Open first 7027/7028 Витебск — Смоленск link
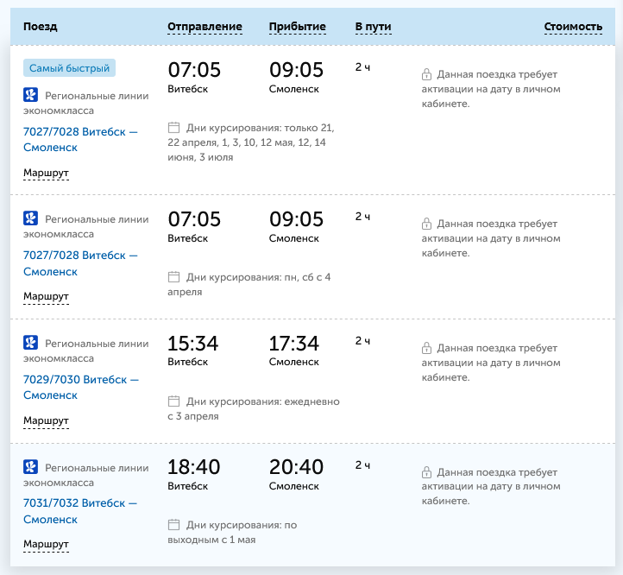 coord(80,140)
